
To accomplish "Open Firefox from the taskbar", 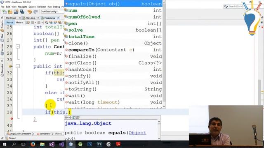I will point(33,144).
